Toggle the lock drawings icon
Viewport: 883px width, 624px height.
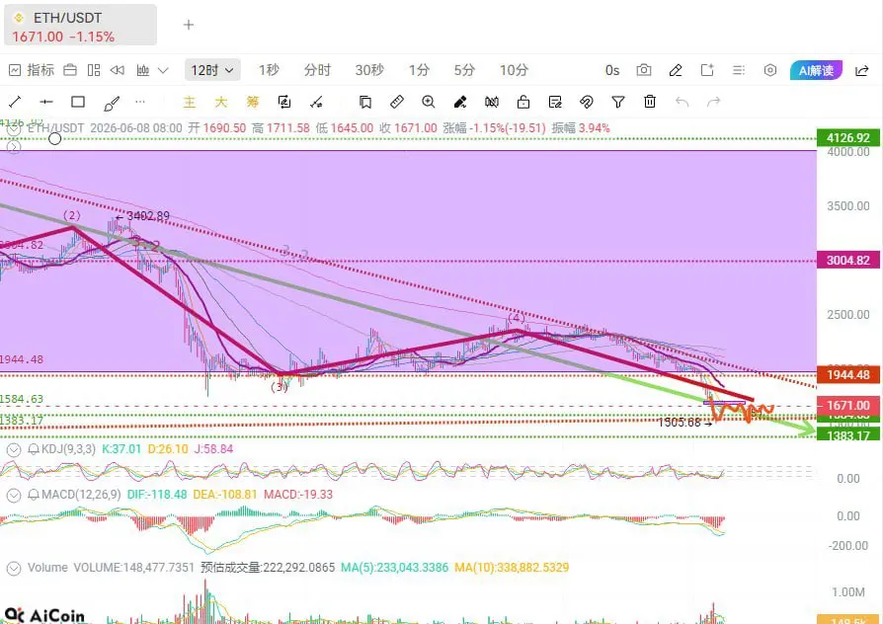click(523, 102)
